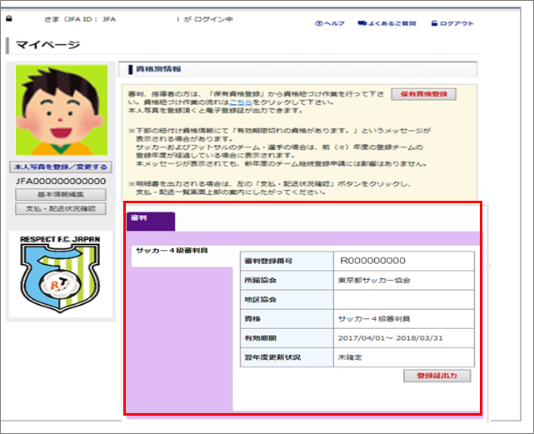Click 東京都サッカー協会 affiliation value
Screen dimensions: 534x434
(x=375, y=281)
